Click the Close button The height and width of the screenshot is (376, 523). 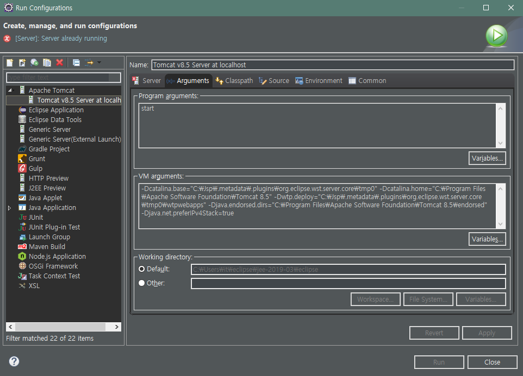[493, 362]
